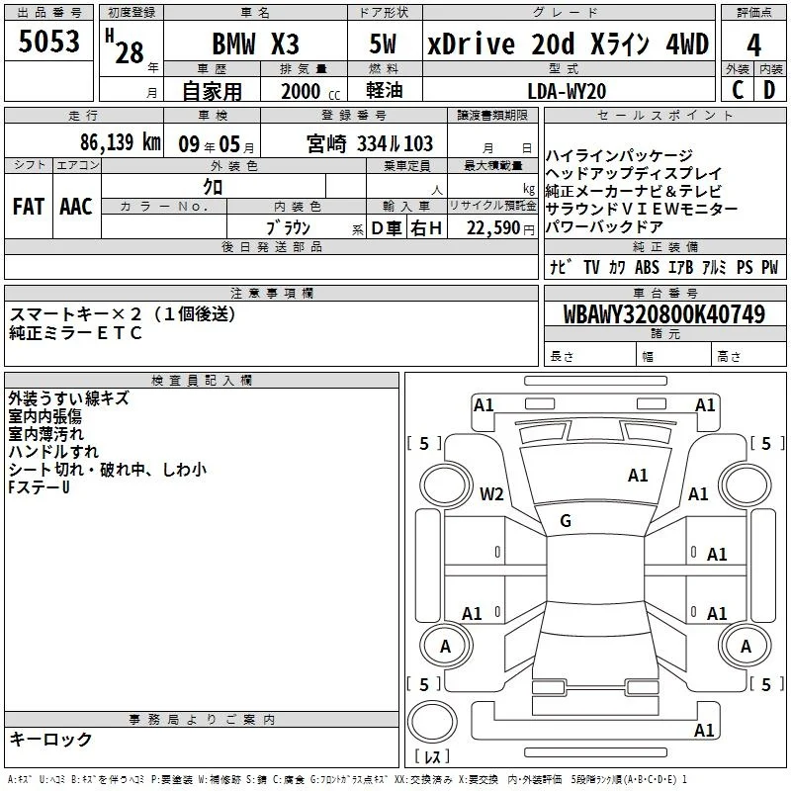
Task: Click the W2 mark on front fender
Action: point(491,493)
